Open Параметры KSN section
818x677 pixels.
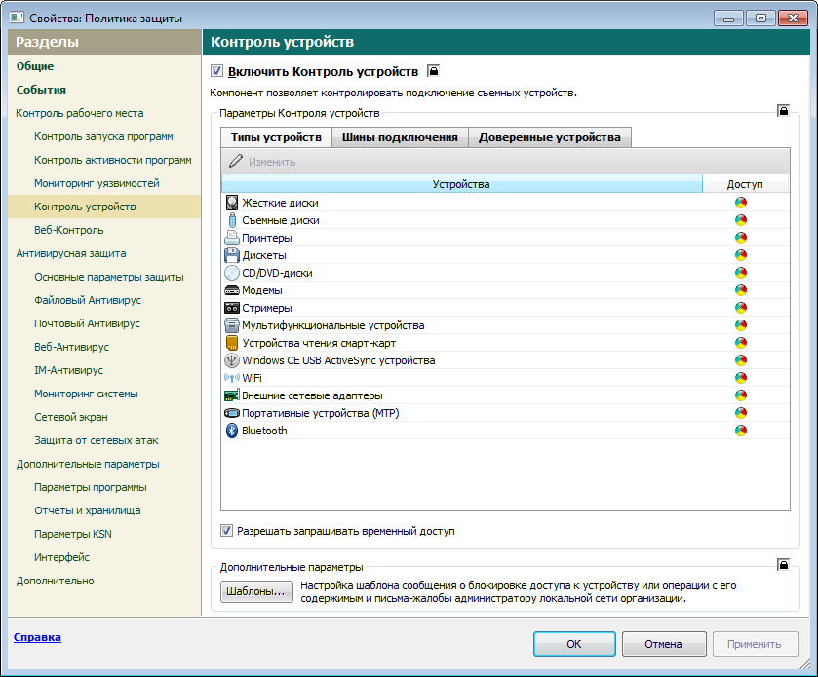[x=73, y=534]
